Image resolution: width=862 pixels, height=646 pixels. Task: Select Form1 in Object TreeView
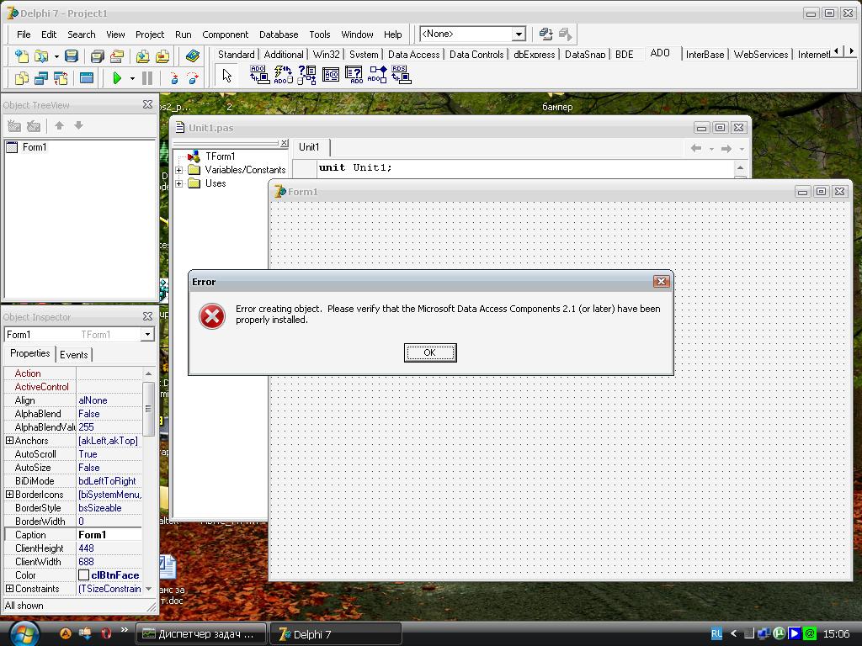pos(34,146)
